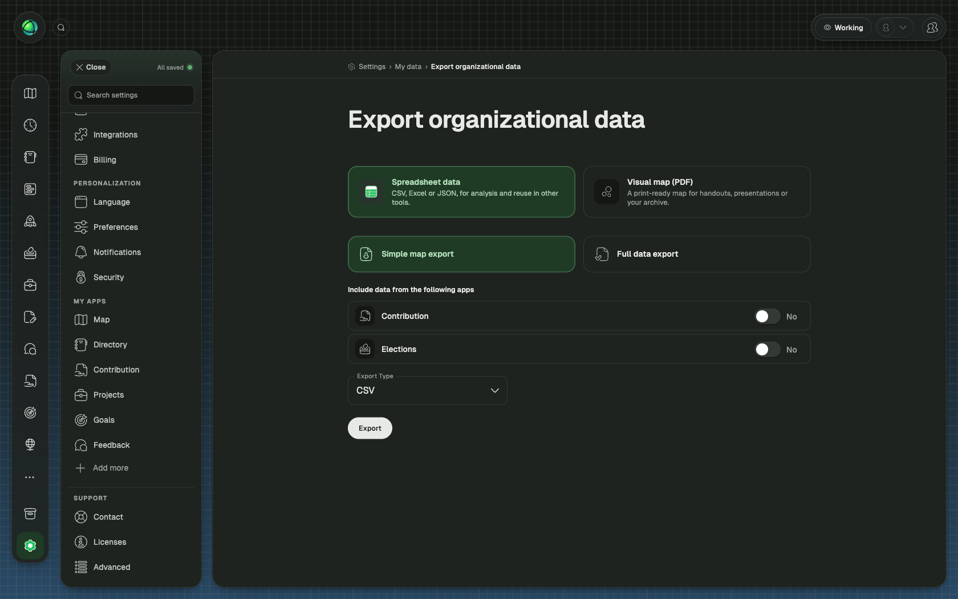Viewport: 958px width, 599px height.
Task: Click the hand contribution icon in the left rail
Action: pos(30,381)
